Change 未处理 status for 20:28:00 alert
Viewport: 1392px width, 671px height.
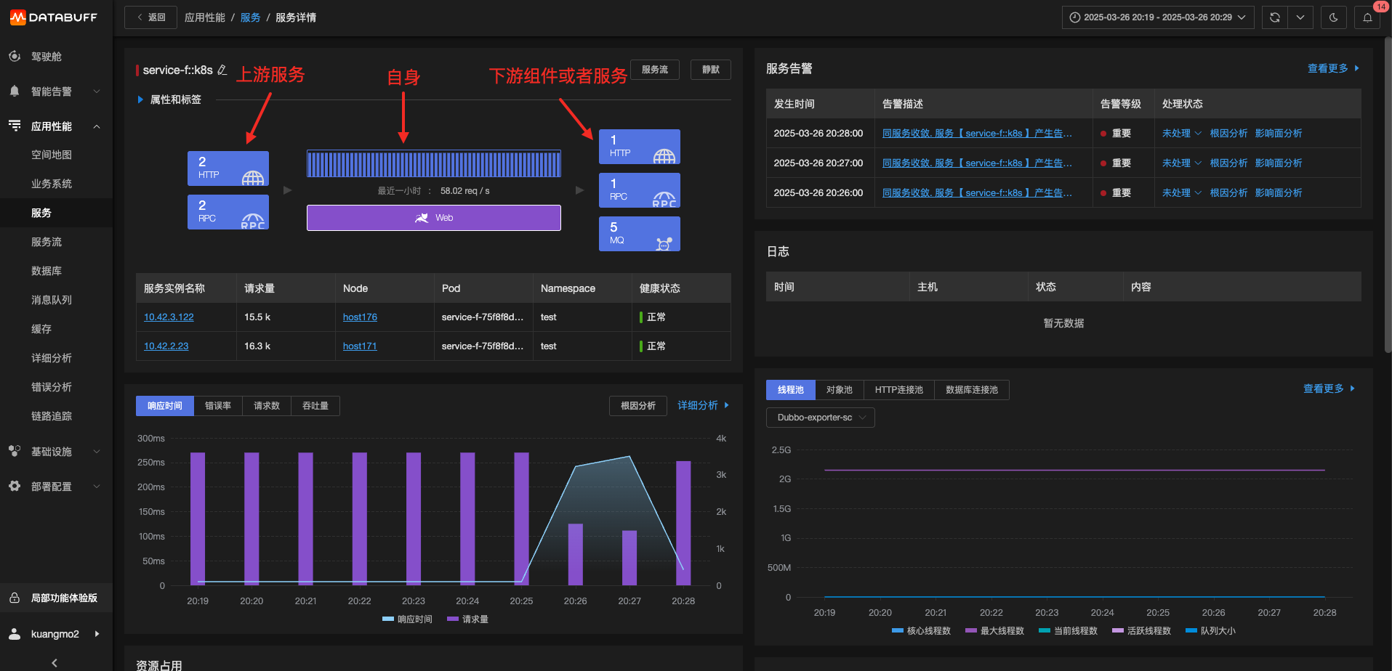(1182, 133)
